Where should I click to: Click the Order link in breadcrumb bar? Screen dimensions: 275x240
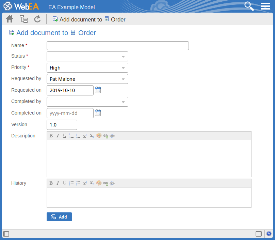point(118,19)
